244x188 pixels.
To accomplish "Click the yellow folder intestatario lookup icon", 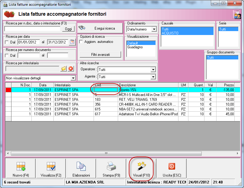I will click(x=63, y=69).
